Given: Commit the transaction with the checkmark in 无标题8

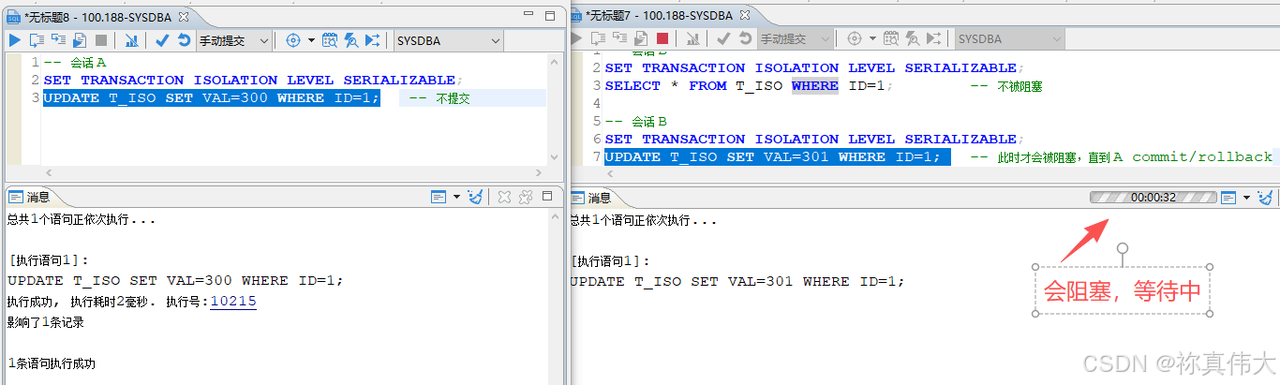Looking at the screenshot, I should [162, 40].
